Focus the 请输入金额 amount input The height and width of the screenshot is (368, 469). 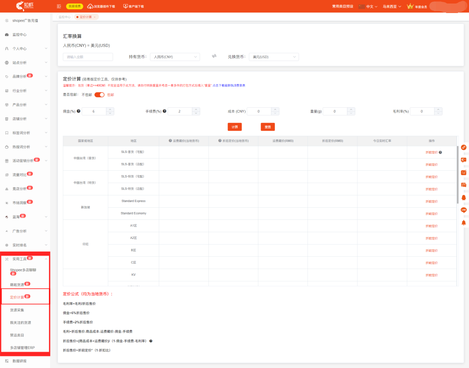[x=88, y=57]
